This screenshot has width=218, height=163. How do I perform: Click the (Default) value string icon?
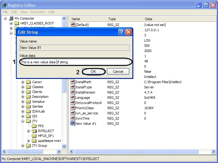click(73, 25)
